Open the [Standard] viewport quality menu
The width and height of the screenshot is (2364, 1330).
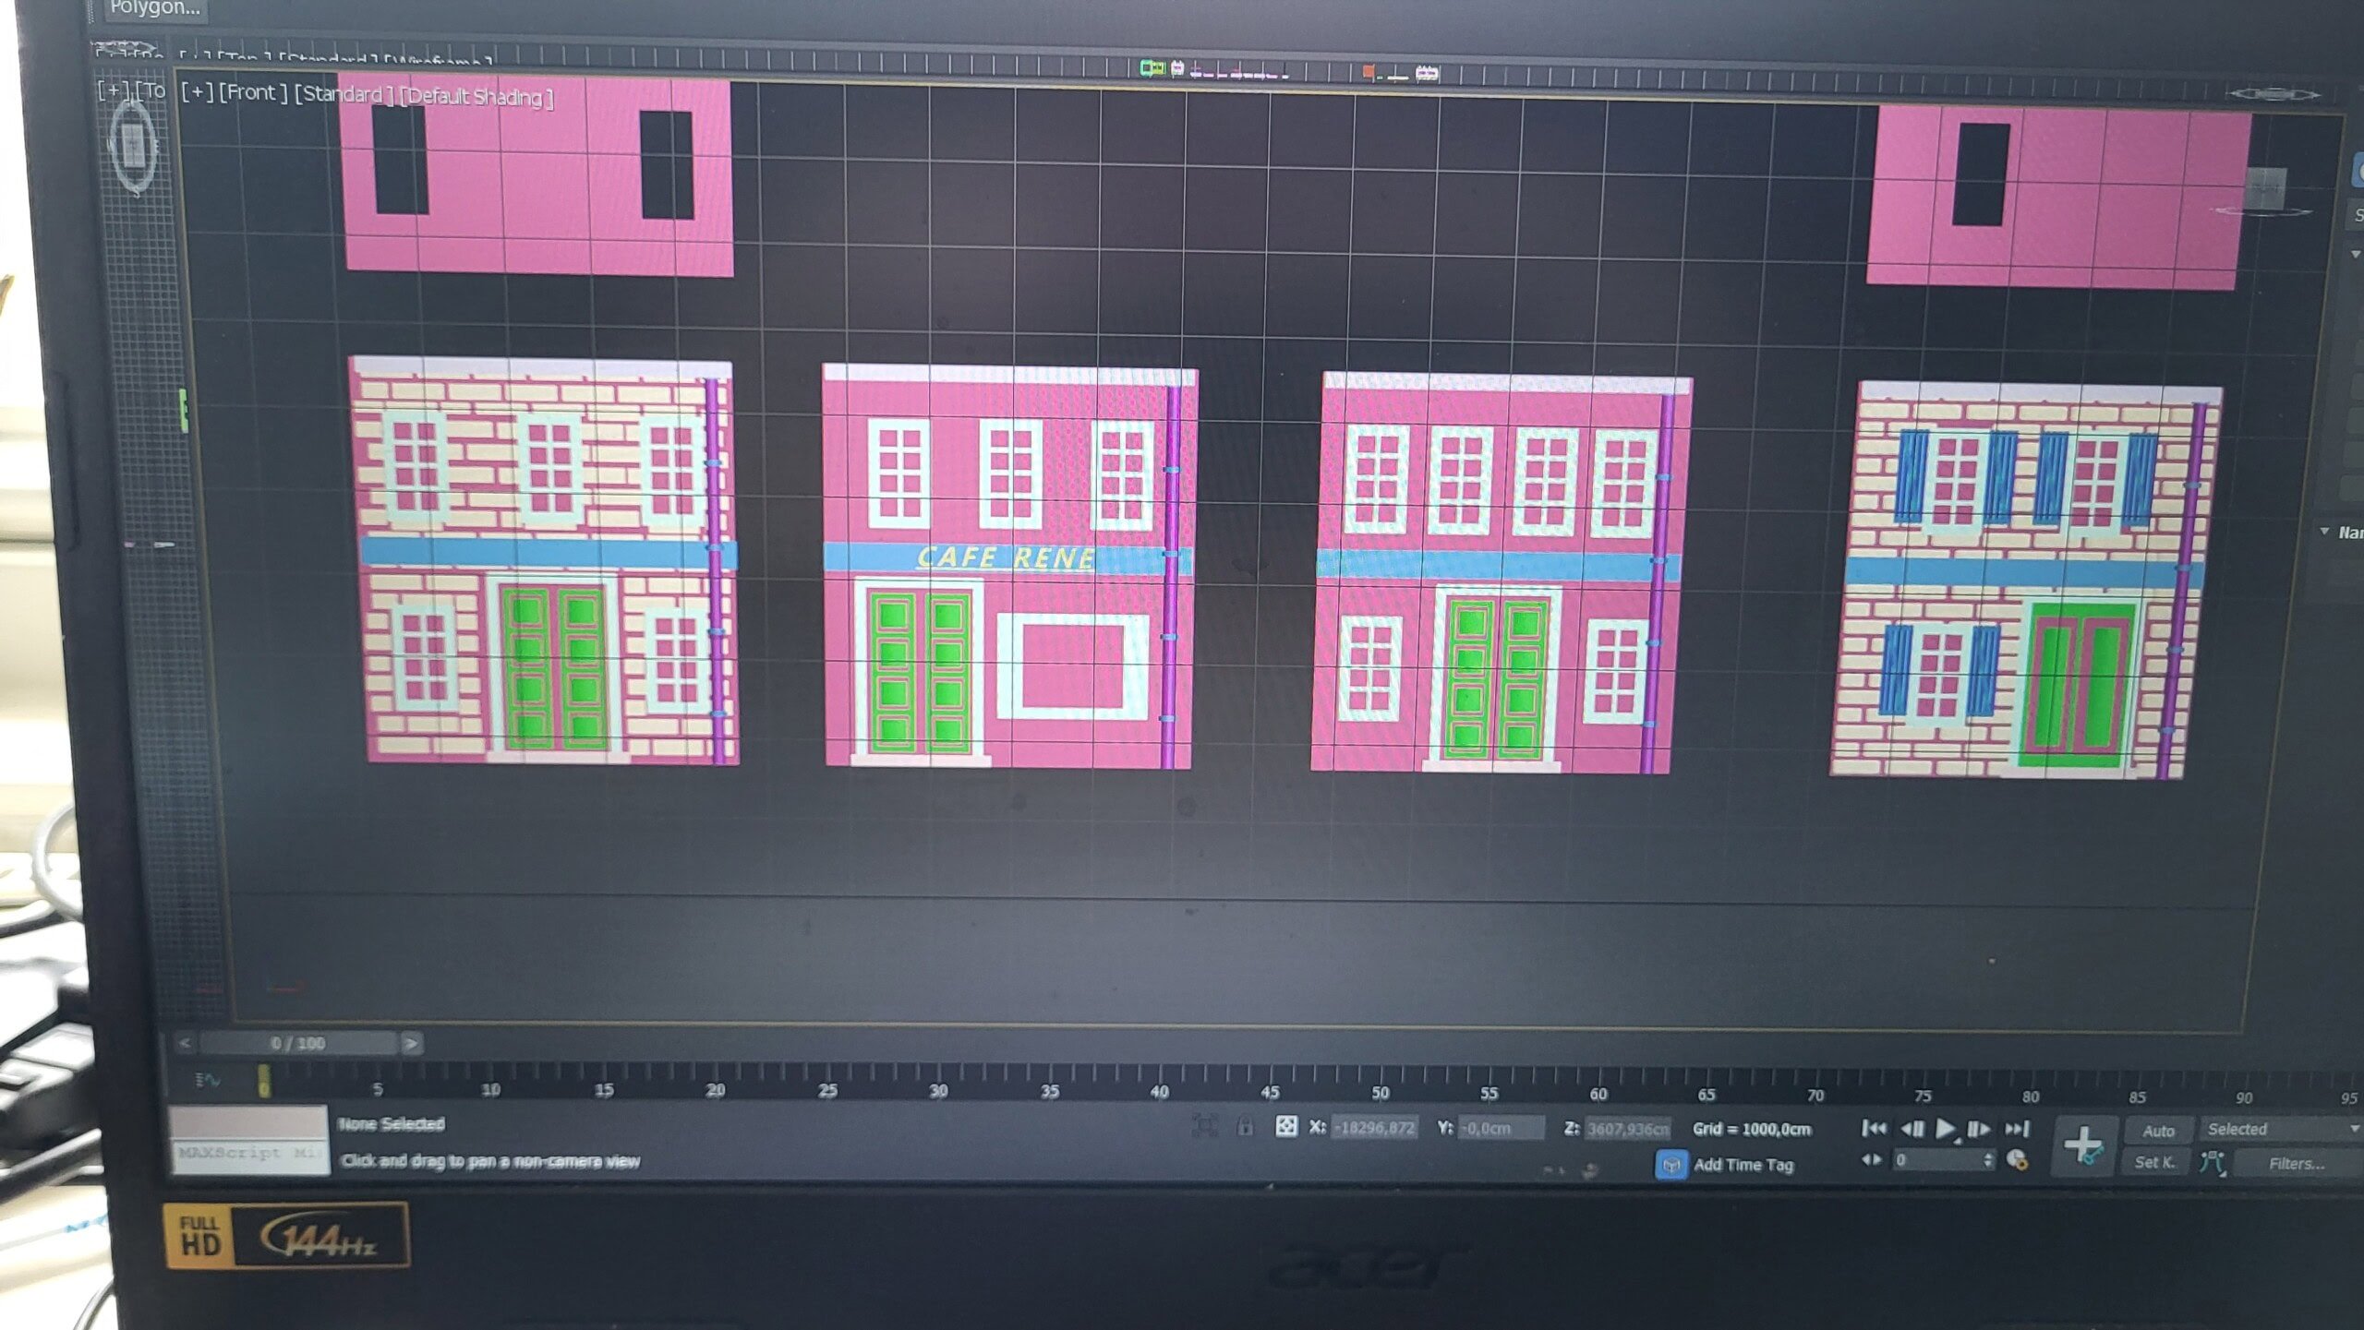(344, 94)
